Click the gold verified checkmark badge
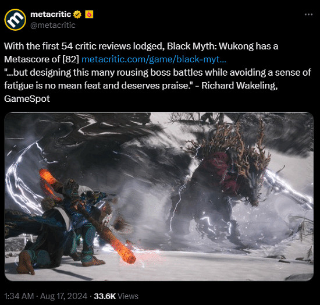 [77, 15]
